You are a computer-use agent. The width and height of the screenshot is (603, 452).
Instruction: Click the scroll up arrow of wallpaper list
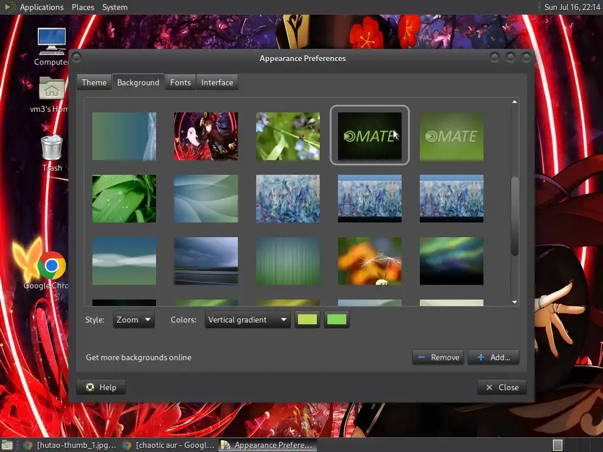[515, 102]
